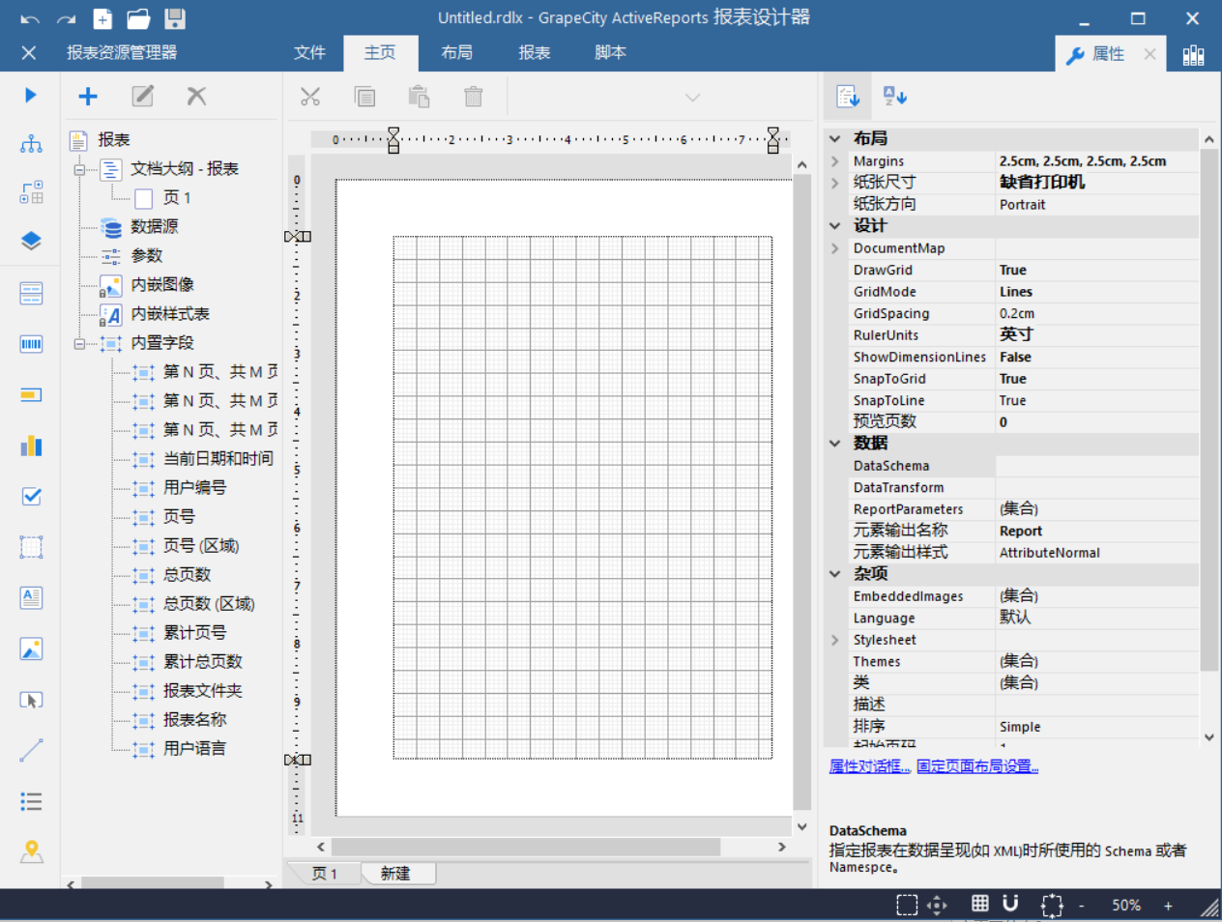Click the Add plus icon in explorer
The height and width of the screenshot is (922, 1222).
click(88, 96)
